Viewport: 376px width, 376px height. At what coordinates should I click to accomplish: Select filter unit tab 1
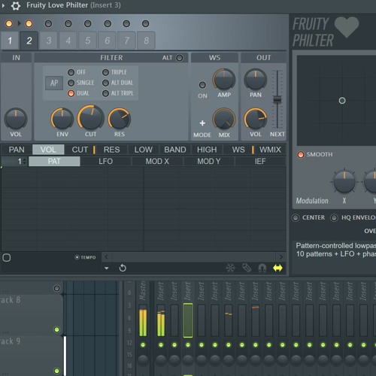tap(10, 41)
